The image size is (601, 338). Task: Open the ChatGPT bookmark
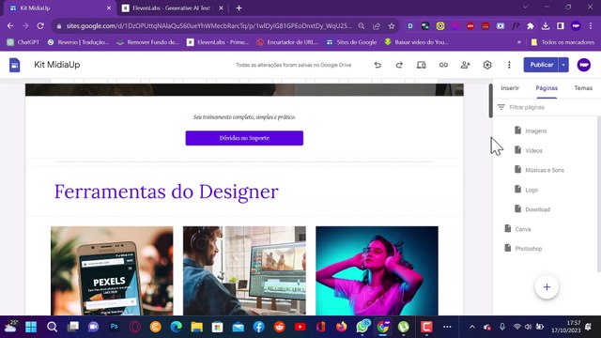23,42
